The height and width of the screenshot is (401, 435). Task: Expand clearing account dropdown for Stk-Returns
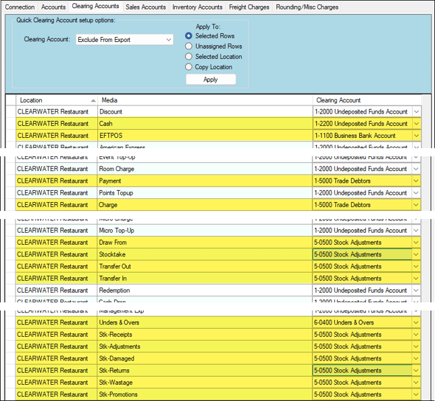(416, 371)
